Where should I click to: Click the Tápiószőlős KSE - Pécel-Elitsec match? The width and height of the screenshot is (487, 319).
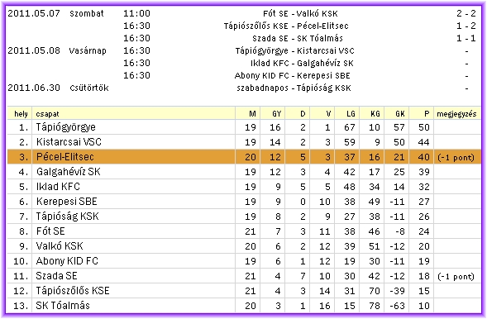(x=286, y=26)
